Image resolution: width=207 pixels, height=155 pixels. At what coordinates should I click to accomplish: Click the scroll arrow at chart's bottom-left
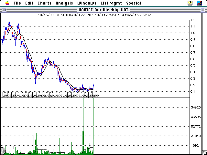(x=3, y=150)
